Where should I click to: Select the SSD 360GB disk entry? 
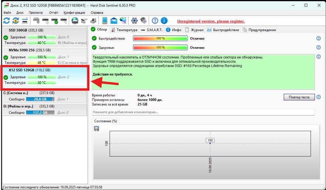click(45, 36)
